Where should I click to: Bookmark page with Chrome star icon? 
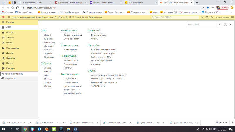pos(208,8)
